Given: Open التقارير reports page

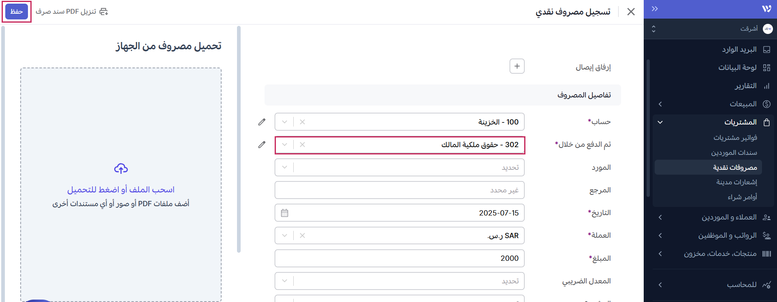Looking at the screenshot, I should [x=745, y=86].
